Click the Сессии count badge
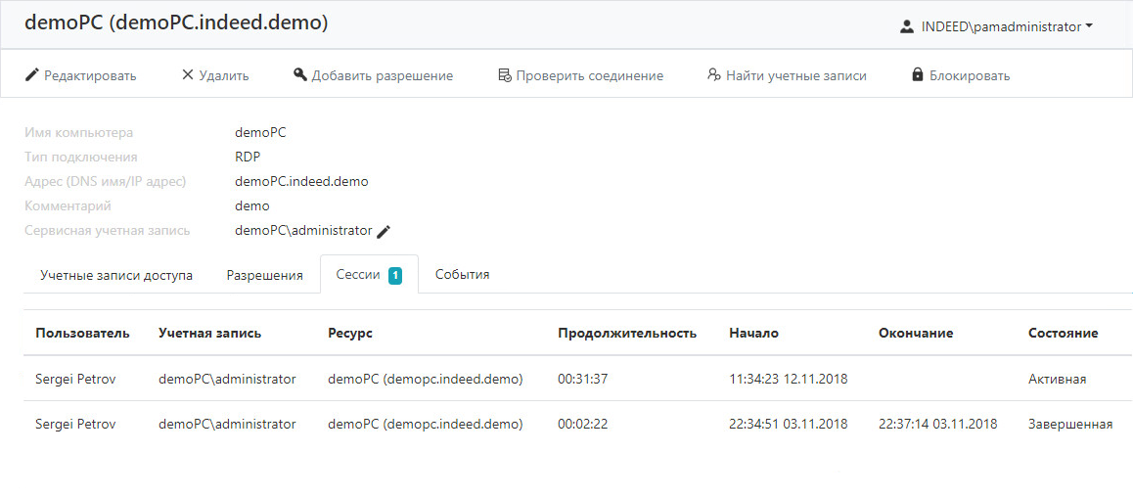 pos(395,275)
